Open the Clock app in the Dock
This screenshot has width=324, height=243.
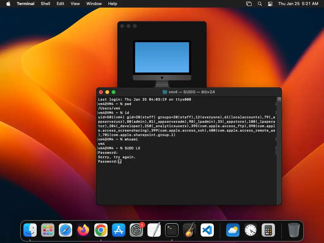point(251,230)
